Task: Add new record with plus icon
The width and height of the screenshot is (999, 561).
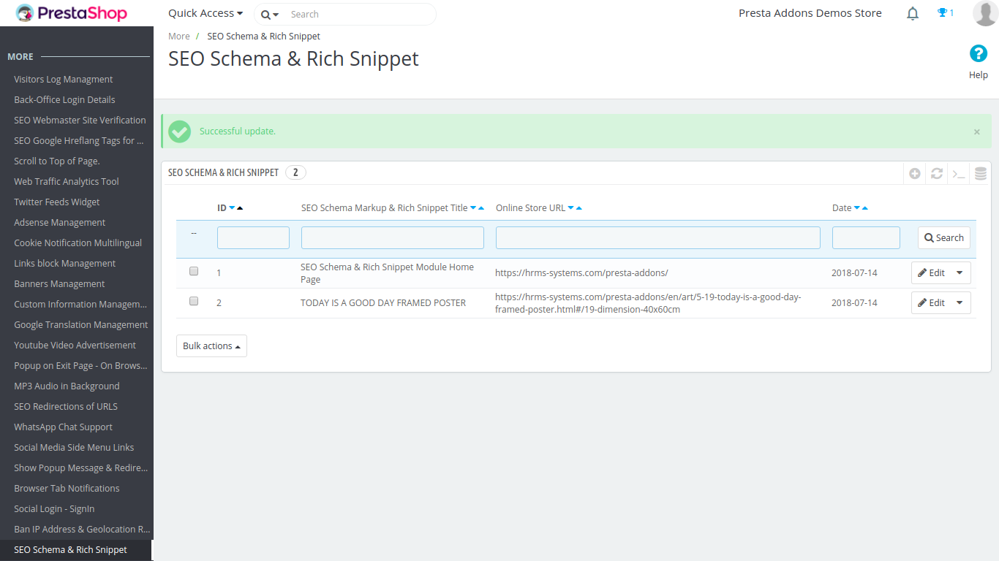Action: click(x=915, y=174)
